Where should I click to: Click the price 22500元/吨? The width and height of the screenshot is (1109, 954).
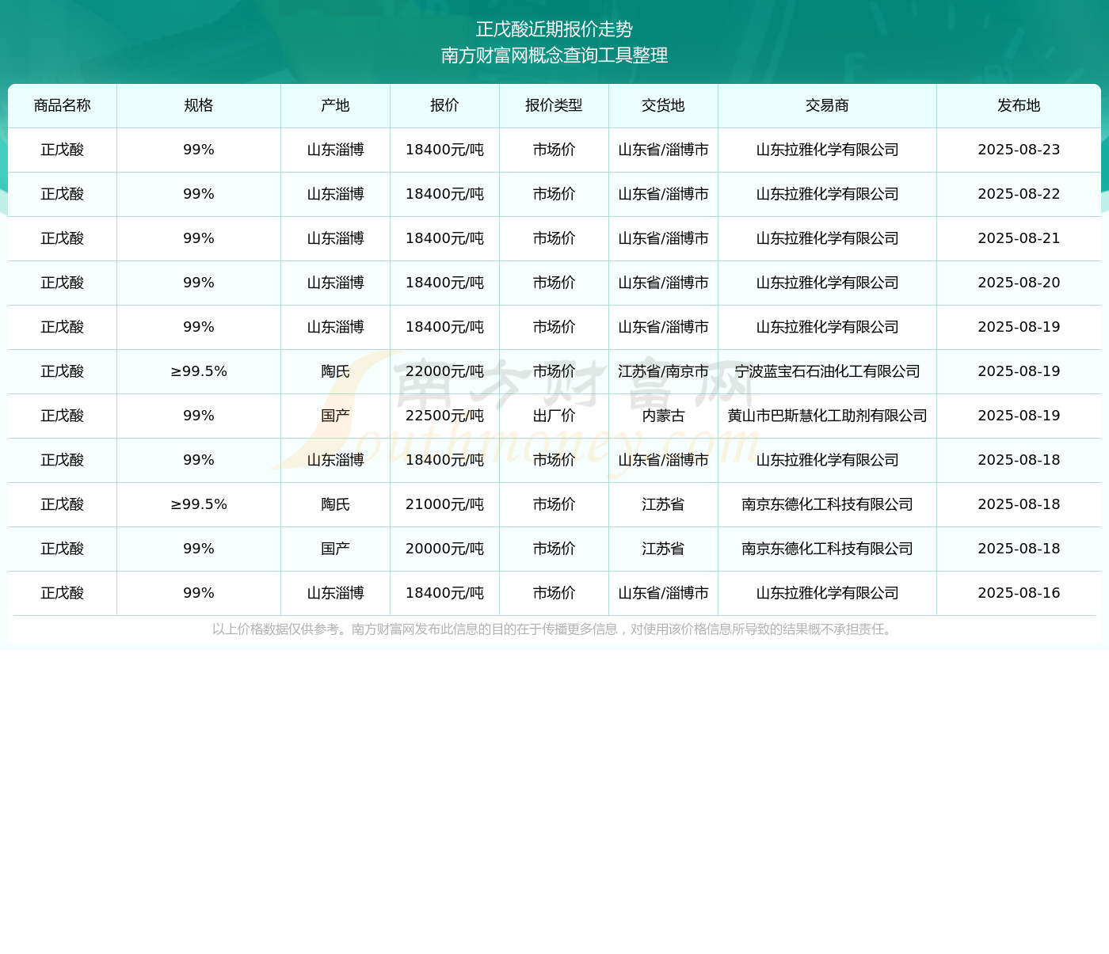(x=445, y=416)
